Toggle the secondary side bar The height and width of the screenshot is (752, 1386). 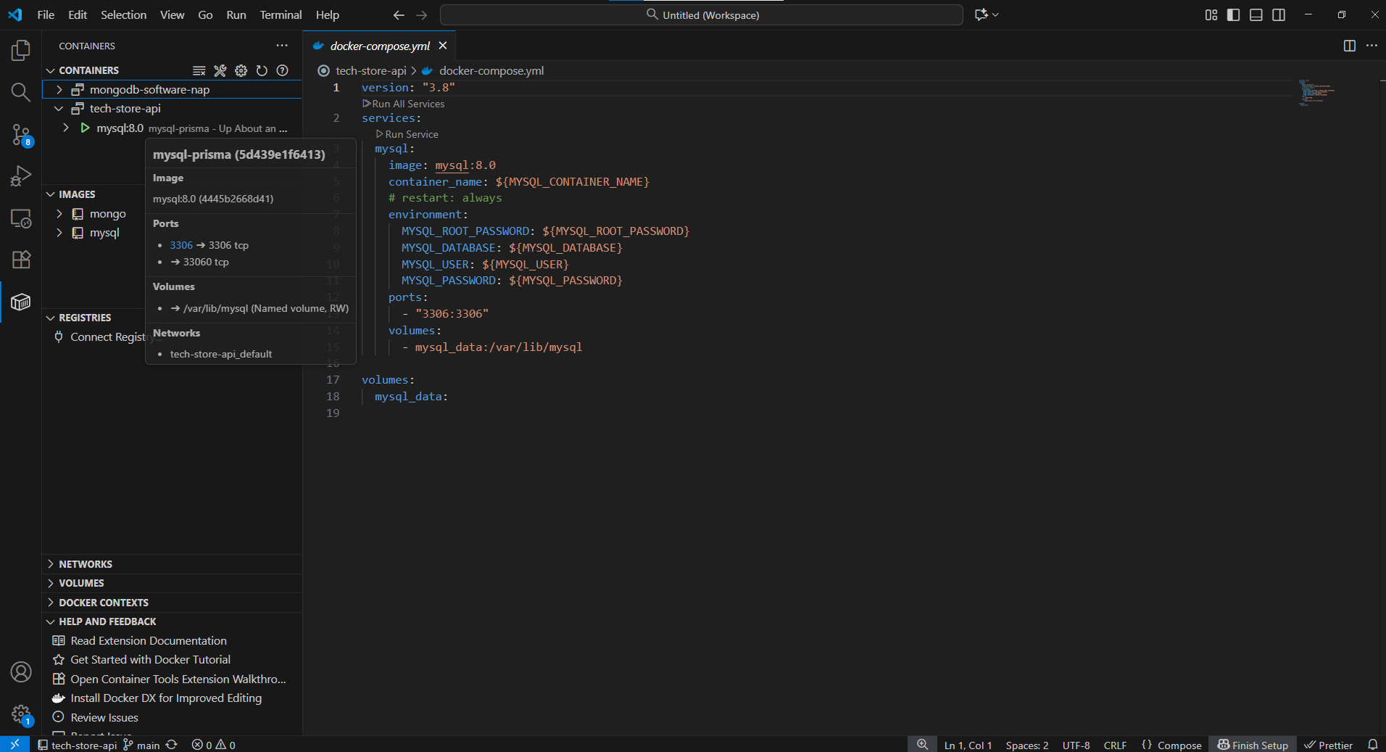pyautogui.click(x=1279, y=15)
